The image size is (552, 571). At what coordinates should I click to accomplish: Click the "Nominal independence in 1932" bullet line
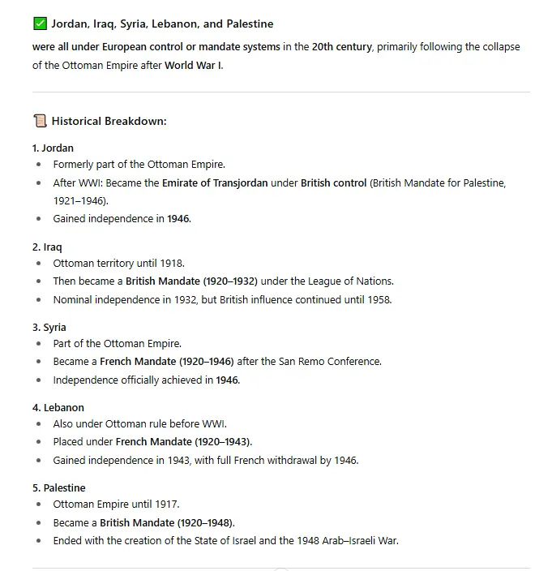[222, 299]
